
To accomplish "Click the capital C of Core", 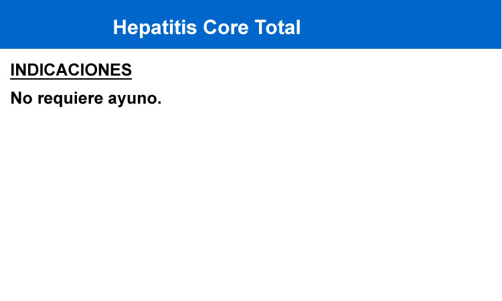I will (x=211, y=27).
